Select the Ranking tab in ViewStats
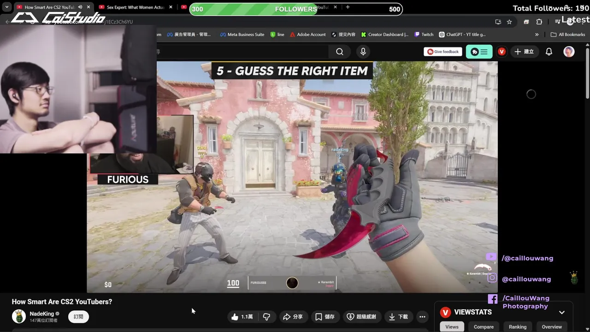590x332 pixels. tap(518, 327)
